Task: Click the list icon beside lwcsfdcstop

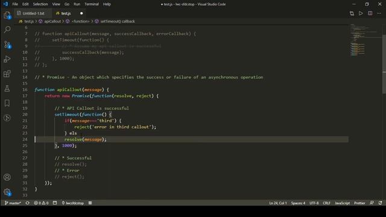Action: pos(90,203)
